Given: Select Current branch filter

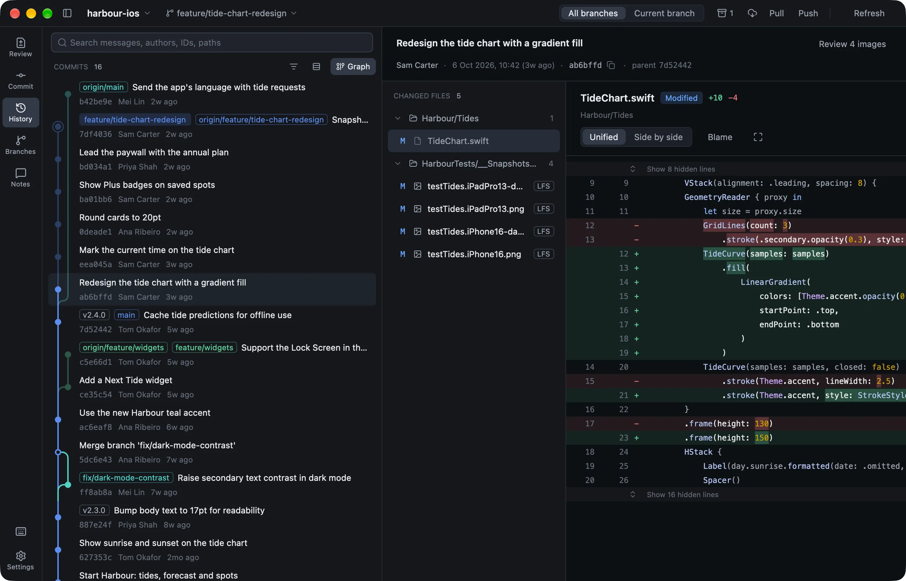Looking at the screenshot, I should (x=664, y=13).
